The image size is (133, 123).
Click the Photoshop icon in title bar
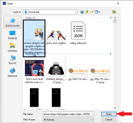[4, 3]
